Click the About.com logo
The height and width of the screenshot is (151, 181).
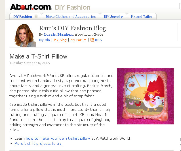[31, 7]
